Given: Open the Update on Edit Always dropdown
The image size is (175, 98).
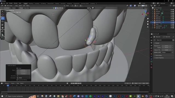Looking at the screenshot, I should tap(167, 52).
